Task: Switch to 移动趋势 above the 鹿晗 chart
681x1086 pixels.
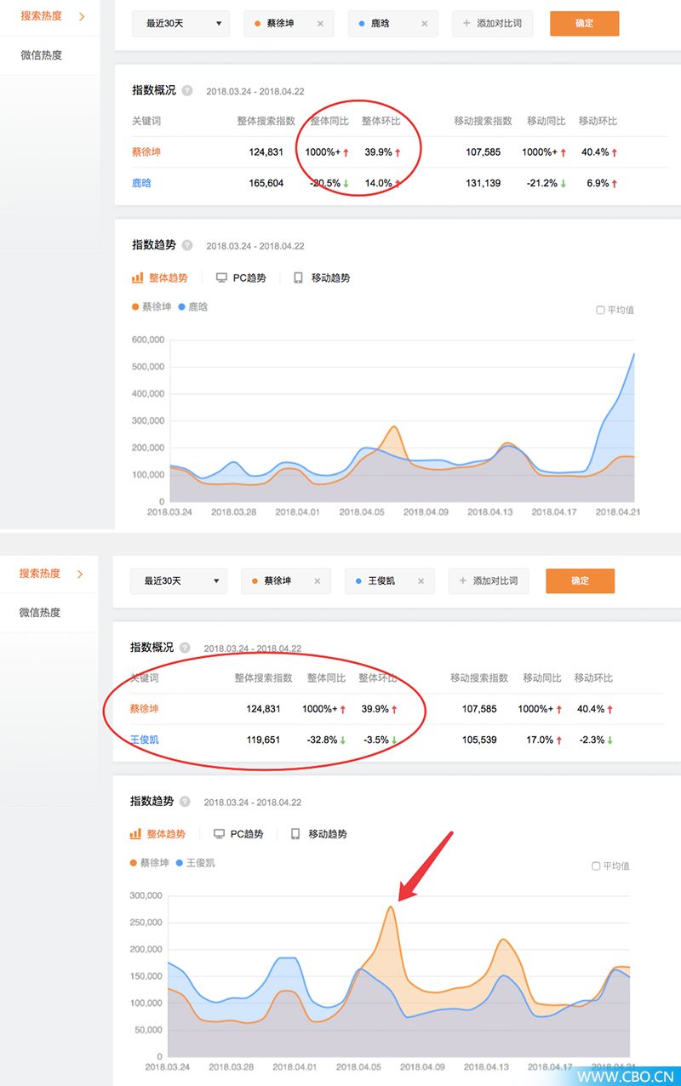Action: tap(322, 278)
